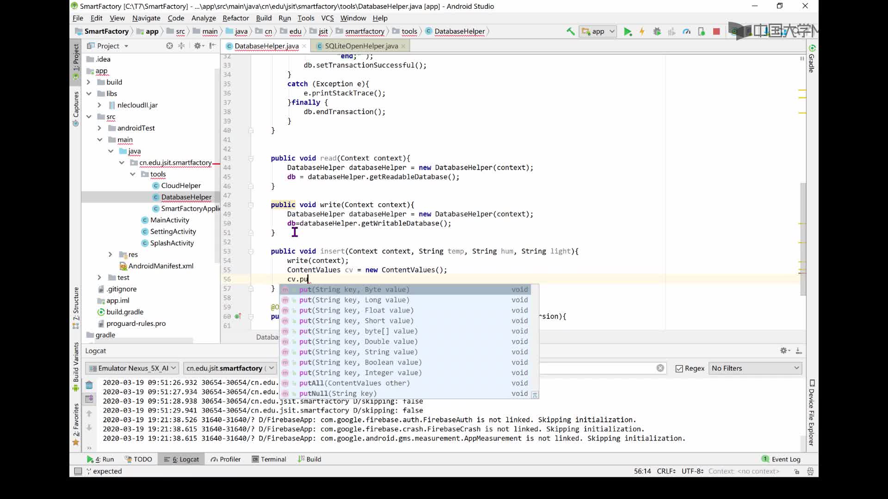This screenshot has width=888, height=499.
Task: Click the UTF-8 encoding in status bar
Action: (692, 471)
